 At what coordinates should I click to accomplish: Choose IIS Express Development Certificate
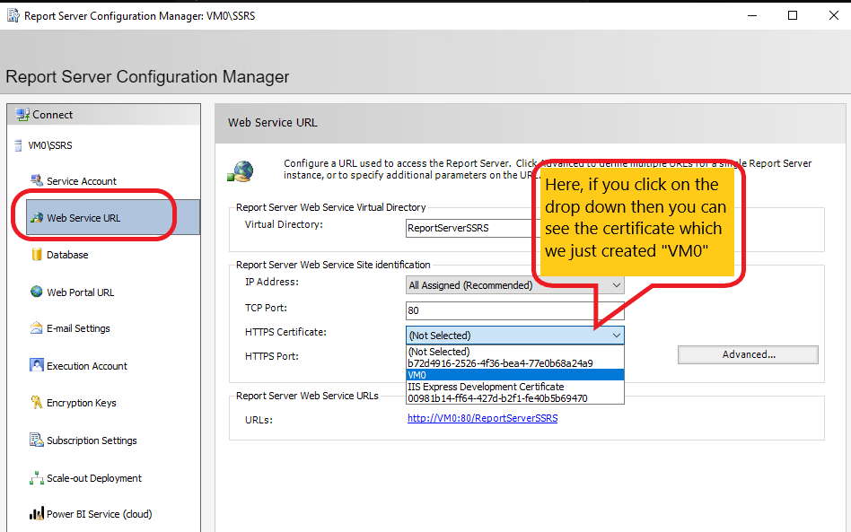click(515, 387)
